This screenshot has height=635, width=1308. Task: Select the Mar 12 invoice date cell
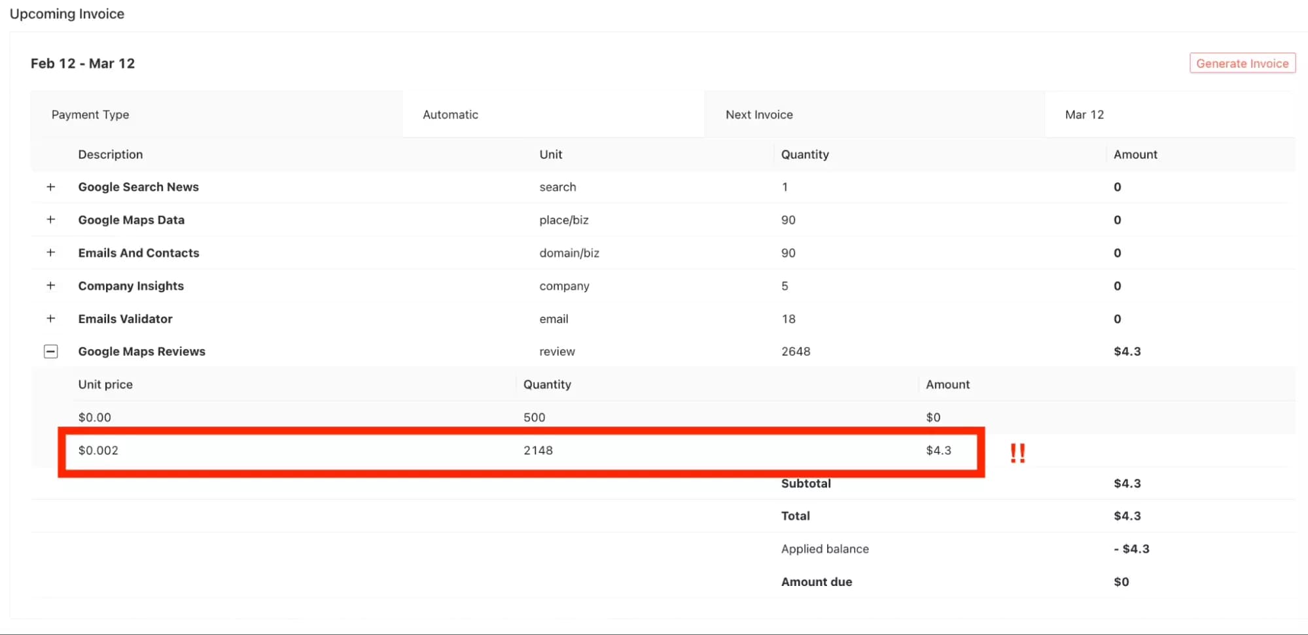coord(1084,114)
